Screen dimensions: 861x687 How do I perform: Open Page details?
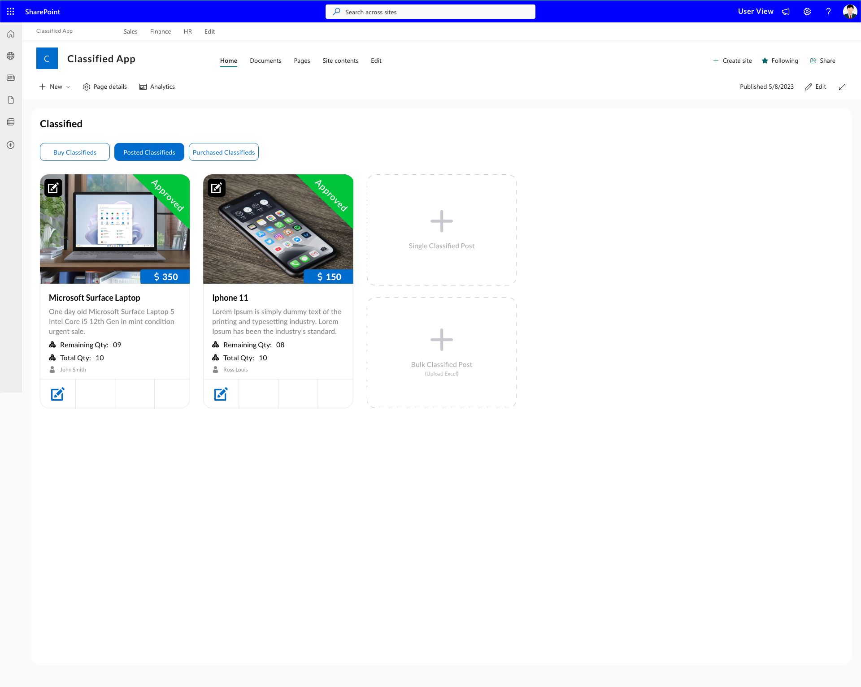105,87
